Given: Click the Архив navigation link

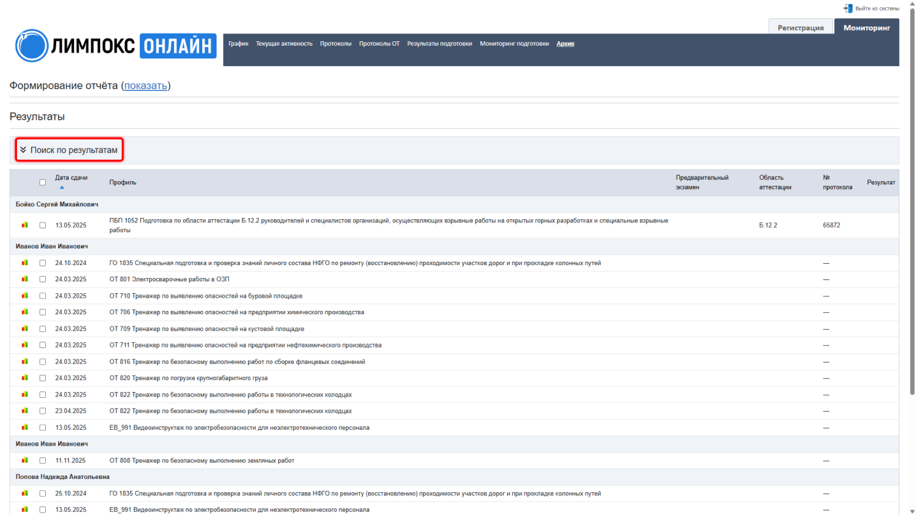Looking at the screenshot, I should pos(565,44).
